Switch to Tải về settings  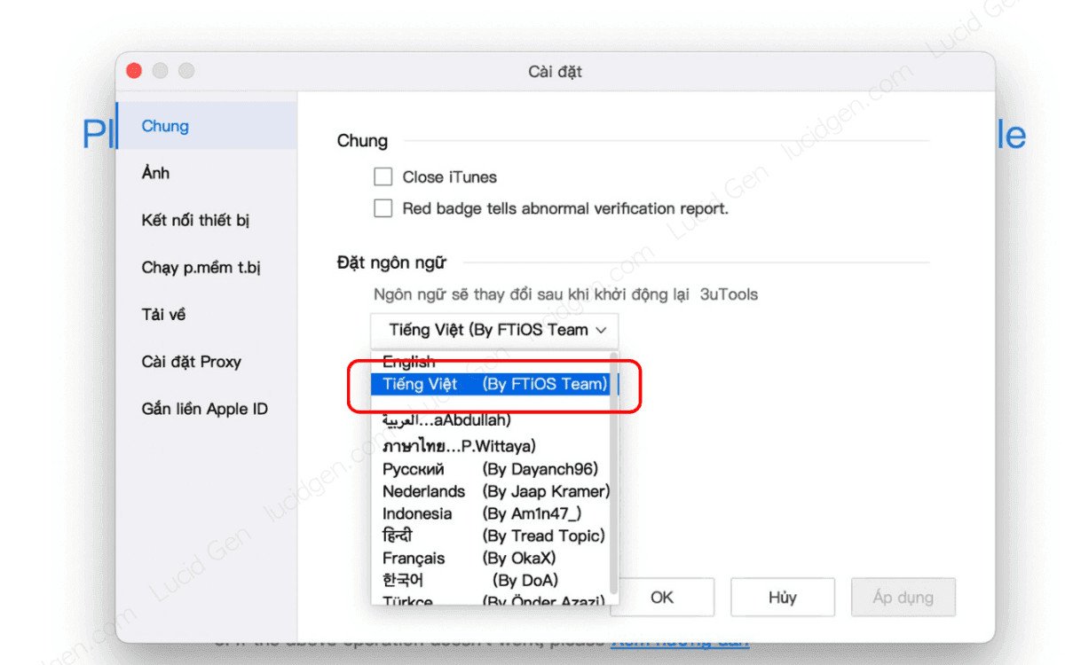[208, 314]
